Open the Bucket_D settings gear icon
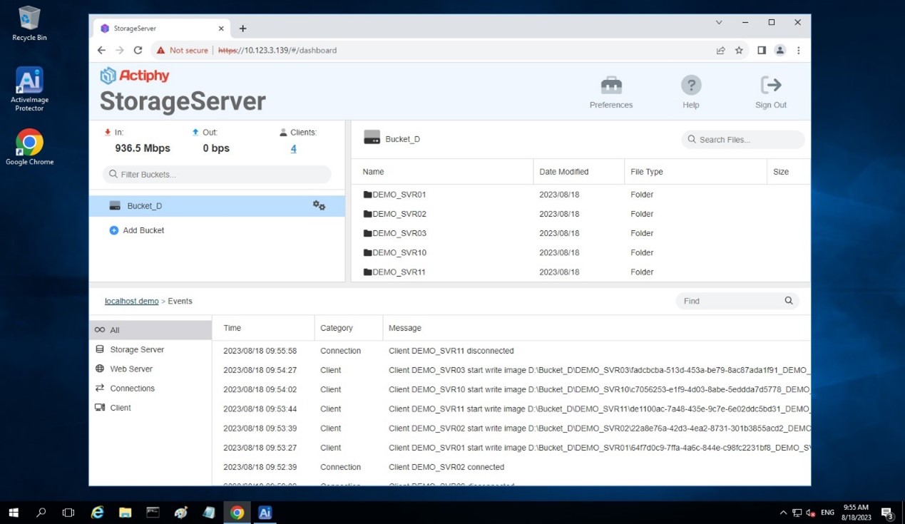 319,205
